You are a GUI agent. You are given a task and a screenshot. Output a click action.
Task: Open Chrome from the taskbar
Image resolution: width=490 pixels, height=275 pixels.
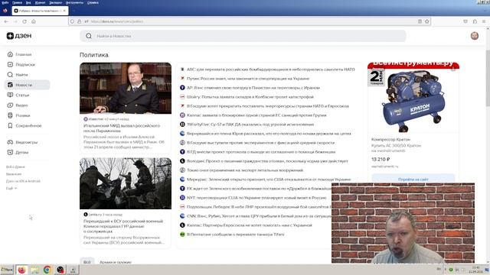(x=47, y=270)
